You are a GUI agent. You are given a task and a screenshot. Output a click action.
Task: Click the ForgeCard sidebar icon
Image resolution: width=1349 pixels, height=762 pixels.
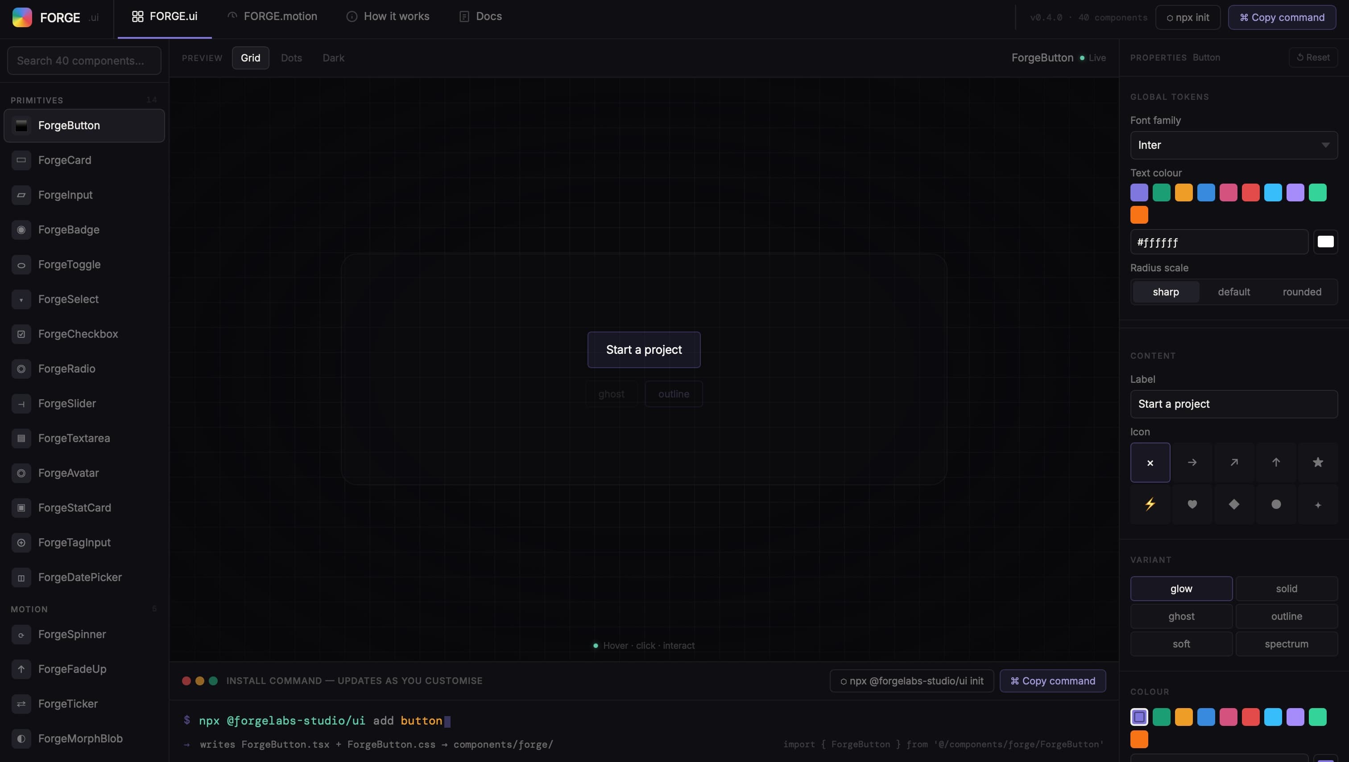pyautogui.click(x=21, y=160)
